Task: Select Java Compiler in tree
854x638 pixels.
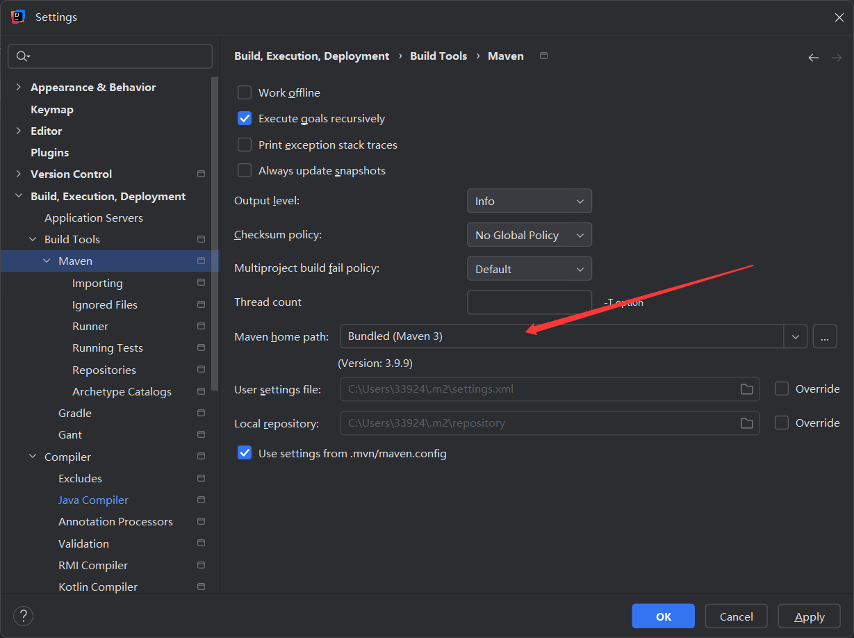Action: (x=93, y=500)
